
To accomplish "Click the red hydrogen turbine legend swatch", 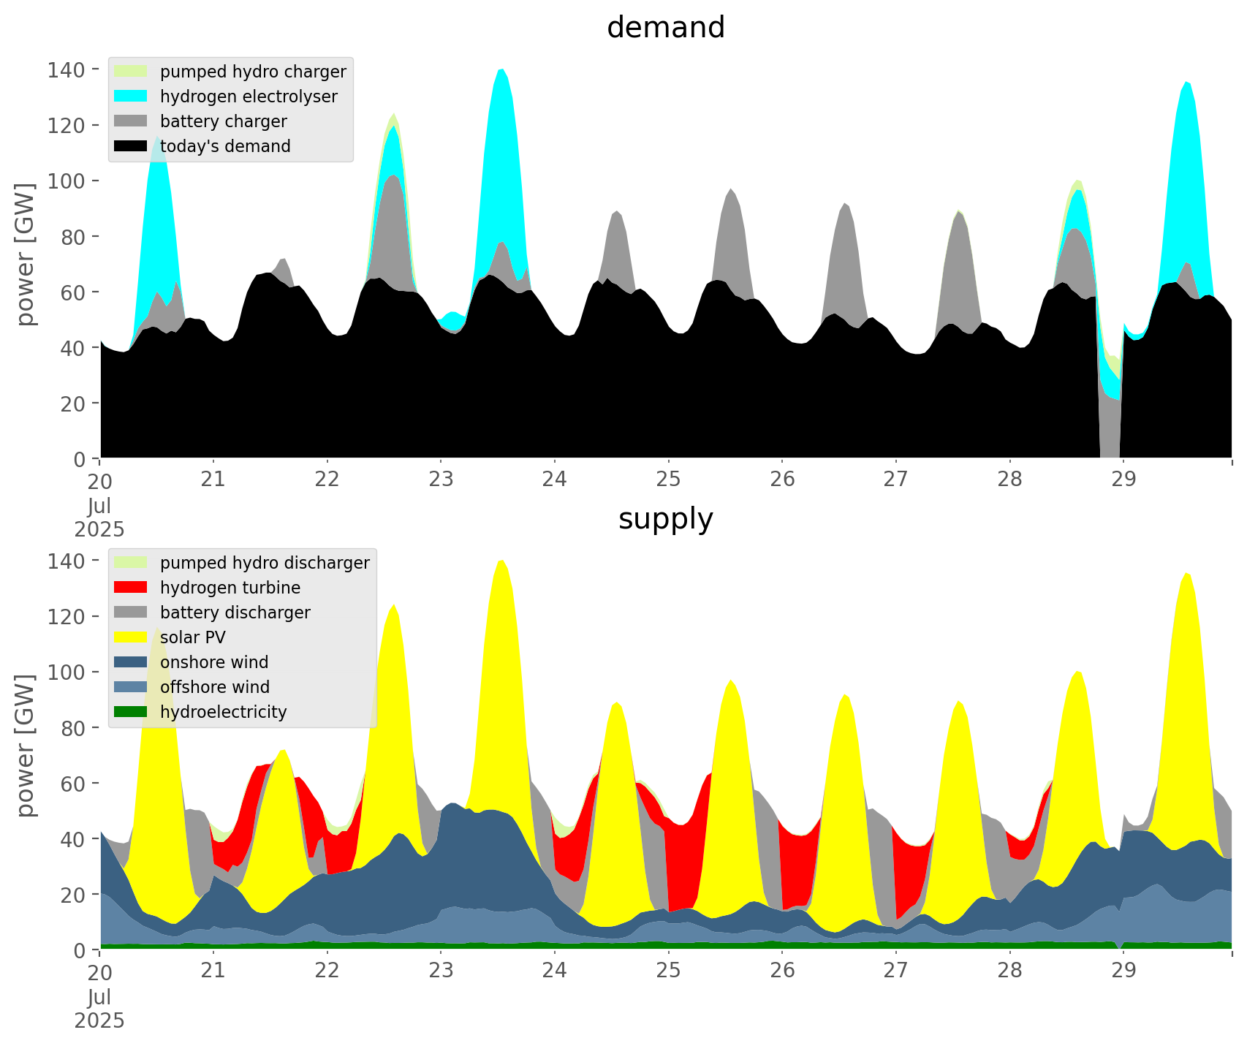I will click(x=131, y=588).
